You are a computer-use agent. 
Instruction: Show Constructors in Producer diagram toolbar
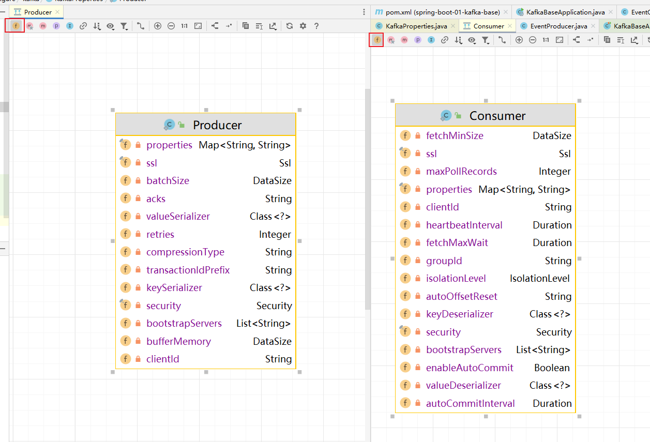coord(29,26)
